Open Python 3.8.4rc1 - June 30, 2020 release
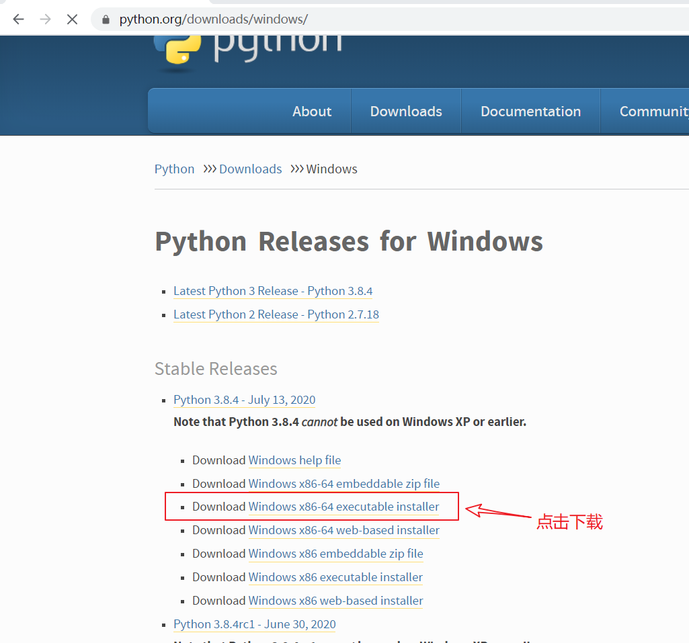689x643 pixels. coord(254,624)
